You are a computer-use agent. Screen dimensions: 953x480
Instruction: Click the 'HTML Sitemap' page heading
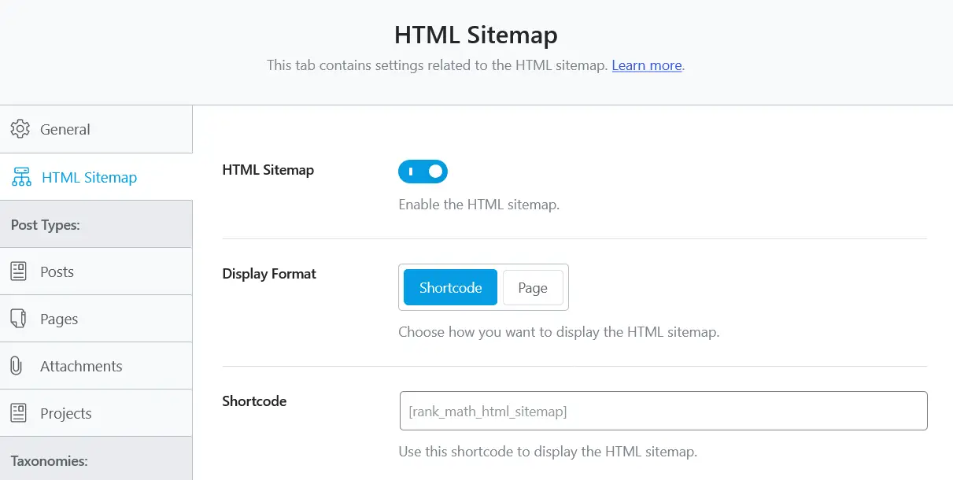point(476,35)
